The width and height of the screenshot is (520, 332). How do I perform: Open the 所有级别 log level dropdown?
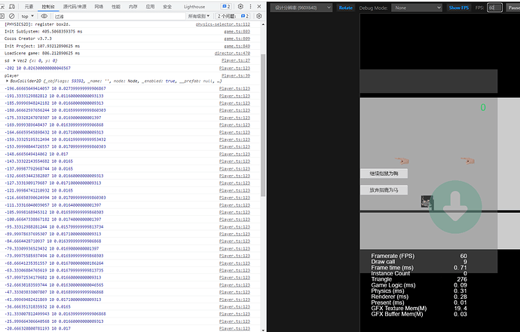(199, 16)
